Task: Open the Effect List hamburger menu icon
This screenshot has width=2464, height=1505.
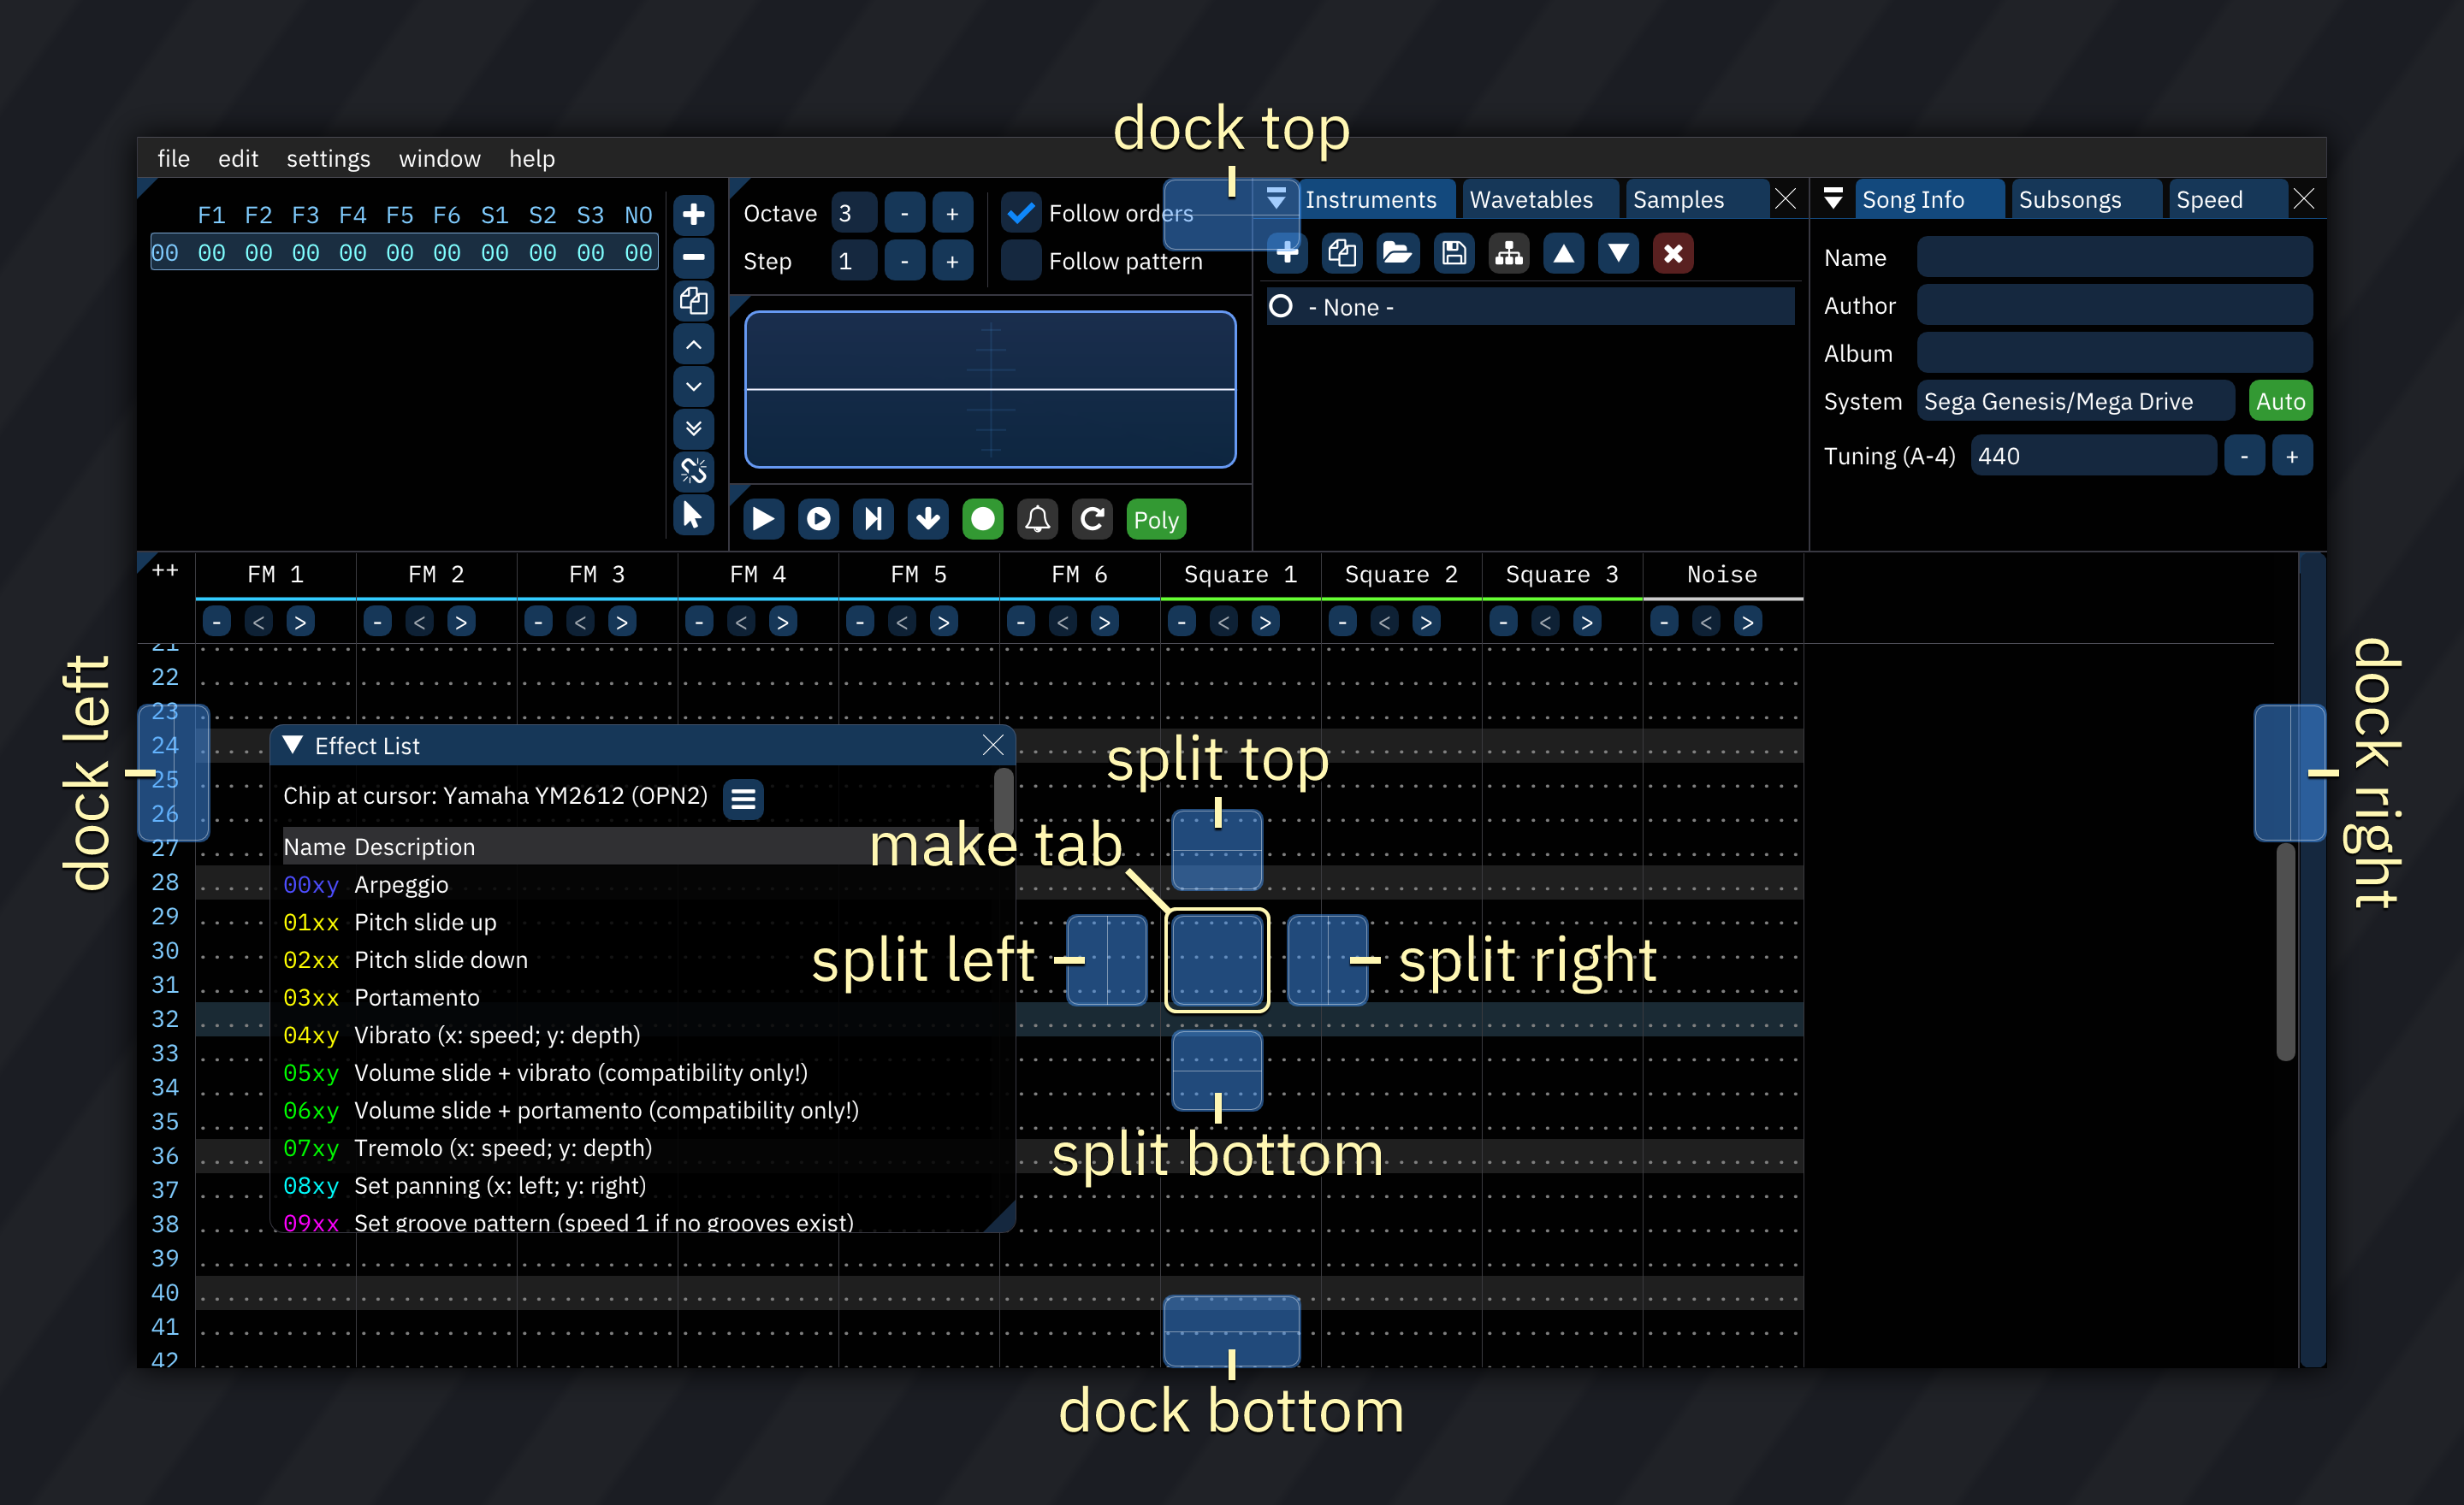Action: (744, 799)
